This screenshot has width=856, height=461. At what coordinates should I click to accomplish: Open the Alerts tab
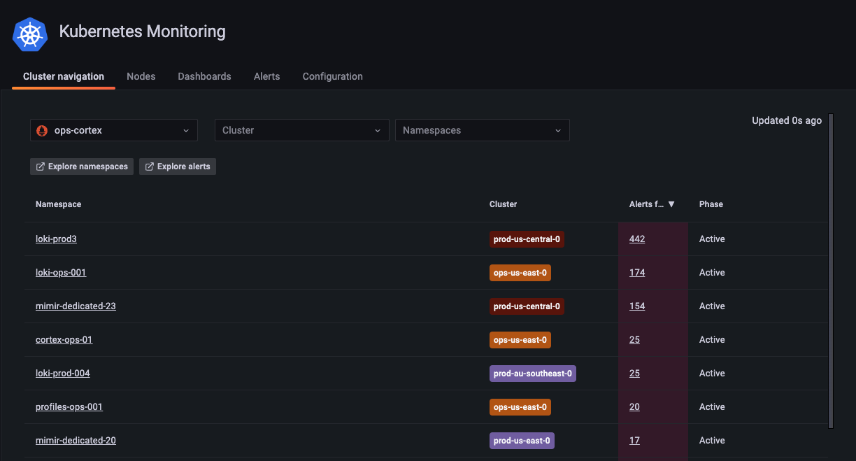click(267, 76)
